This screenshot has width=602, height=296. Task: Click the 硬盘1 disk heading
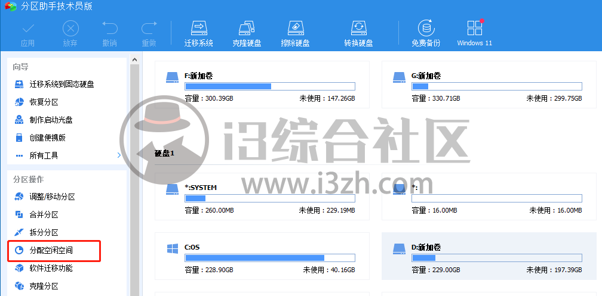coord(164,153)
